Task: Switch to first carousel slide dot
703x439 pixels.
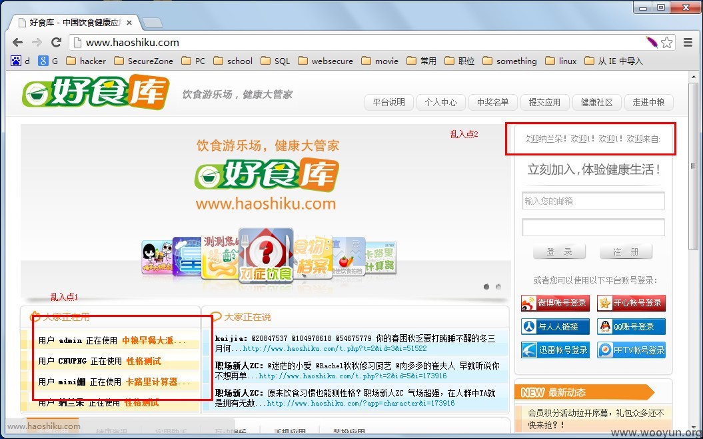Action: (x=486, y=286)
